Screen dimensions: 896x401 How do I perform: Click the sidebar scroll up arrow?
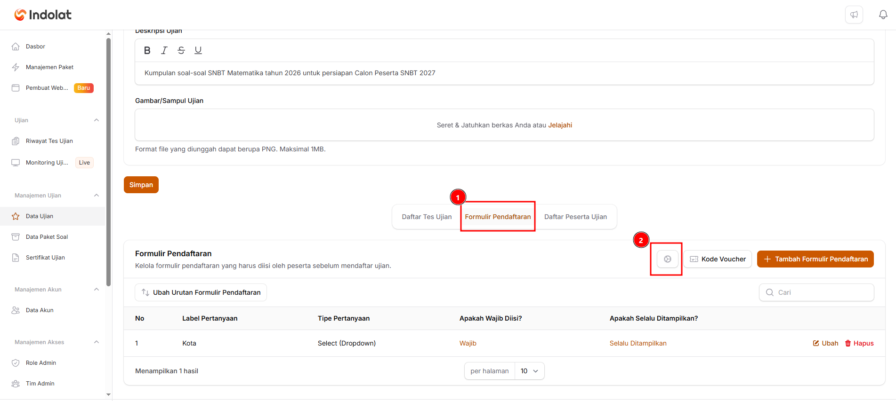click(x=109, y=34)
